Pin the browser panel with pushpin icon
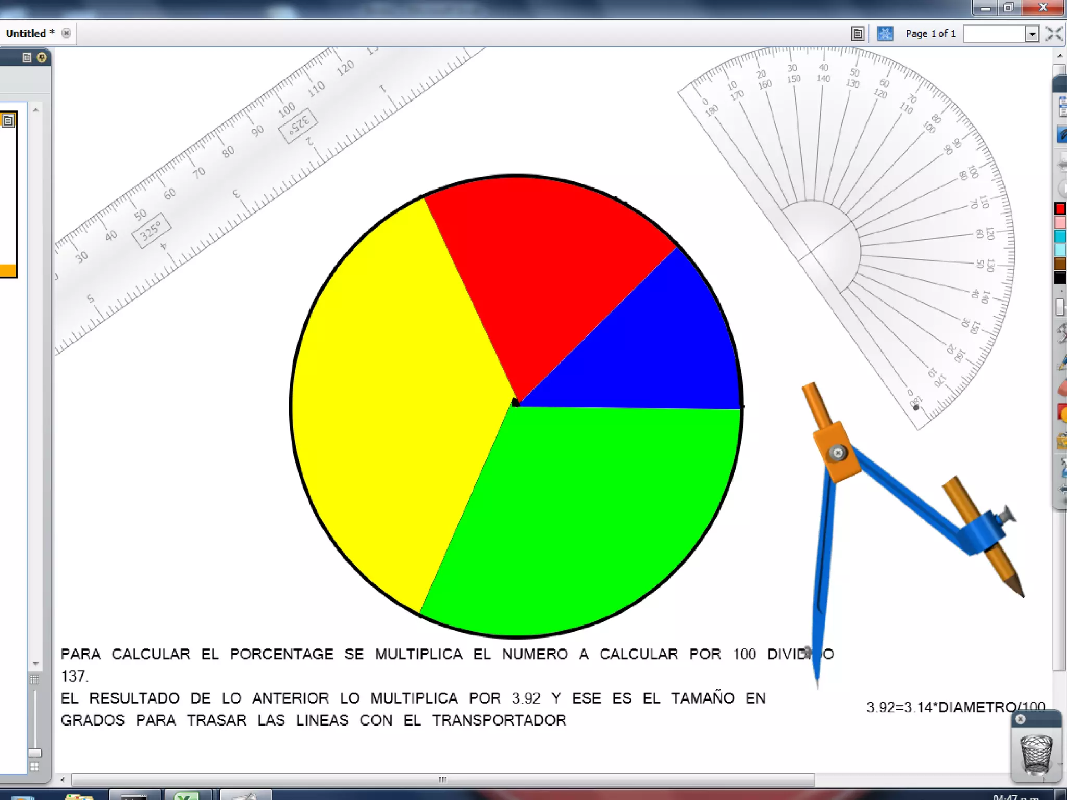Image resolution: width=1067 pixels, height=800 pixels. 42,57
